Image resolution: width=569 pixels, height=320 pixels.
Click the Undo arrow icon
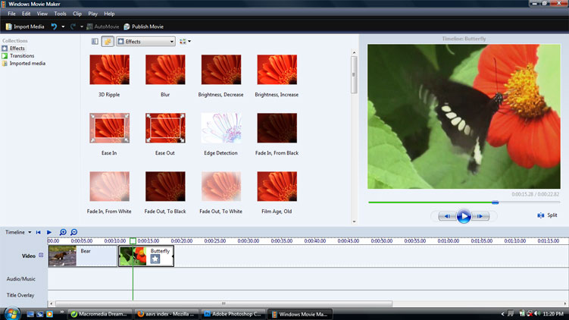(54, 27)
